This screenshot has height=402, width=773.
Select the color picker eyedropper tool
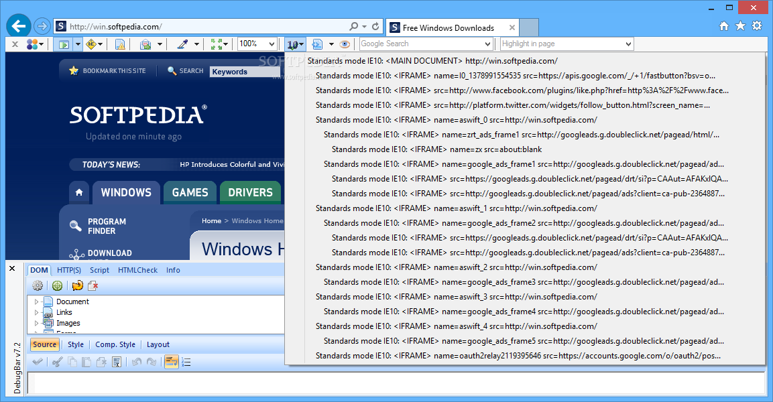(x=182, y=44)
